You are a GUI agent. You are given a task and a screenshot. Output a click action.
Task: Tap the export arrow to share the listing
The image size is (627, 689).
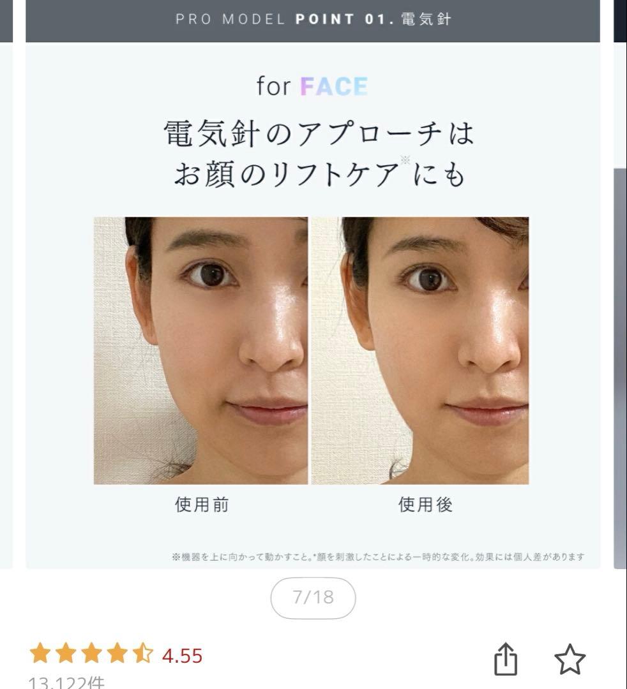506,659
